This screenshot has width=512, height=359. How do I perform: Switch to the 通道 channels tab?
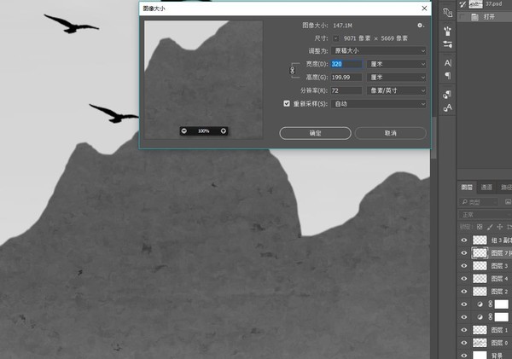[x=486, y=187]
